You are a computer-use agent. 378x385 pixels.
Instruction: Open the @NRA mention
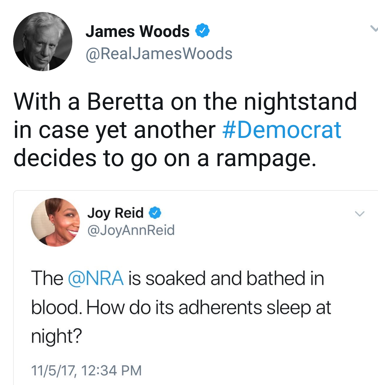[x=95, y=279]
